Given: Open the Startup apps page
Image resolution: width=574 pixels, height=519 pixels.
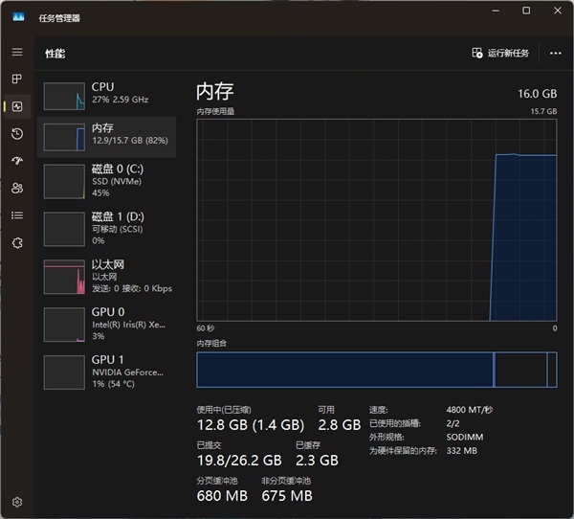Looking at the screenshot, I should point(16,161).
